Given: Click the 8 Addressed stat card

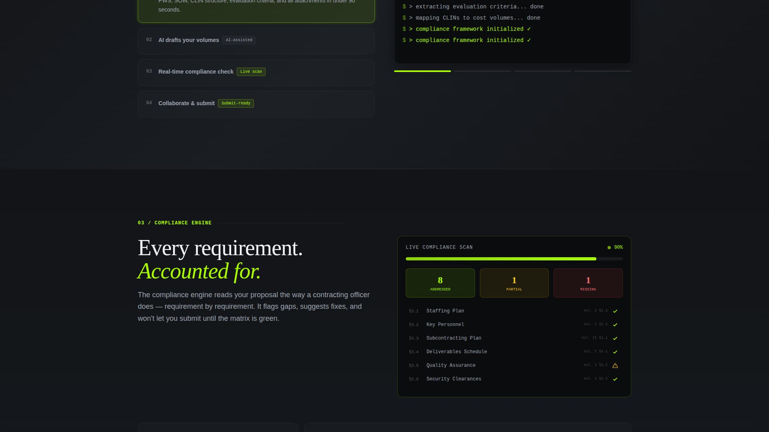Looking at the screenshot, I should (440, 283).
